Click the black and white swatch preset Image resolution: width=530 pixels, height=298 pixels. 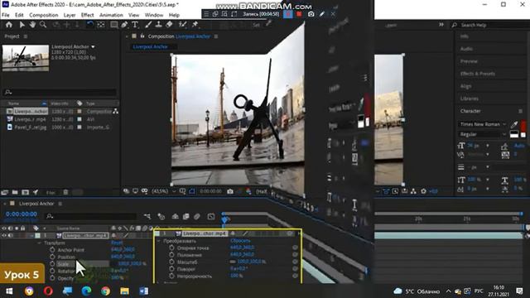514,134
